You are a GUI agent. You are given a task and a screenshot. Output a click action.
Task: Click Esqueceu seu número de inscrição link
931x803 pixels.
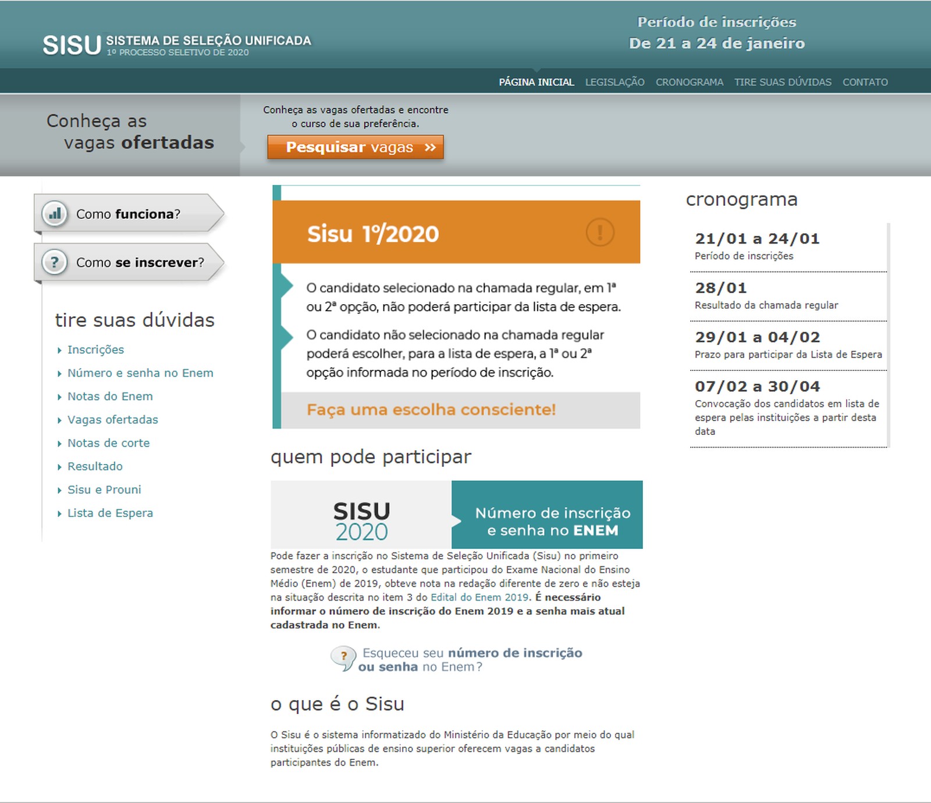[x=471, y=659]
